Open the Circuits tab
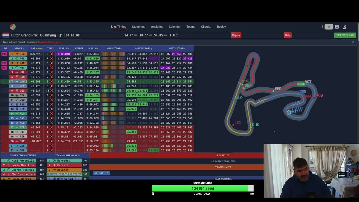 coord(206,27)
